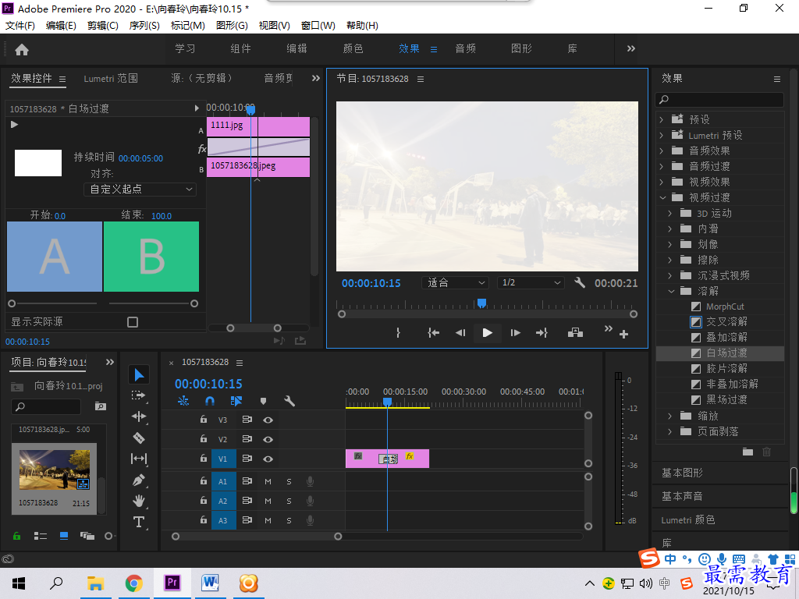Toggle V2 track output eye
The width and height of the screenshot is (799, 599).
point(268,439)
